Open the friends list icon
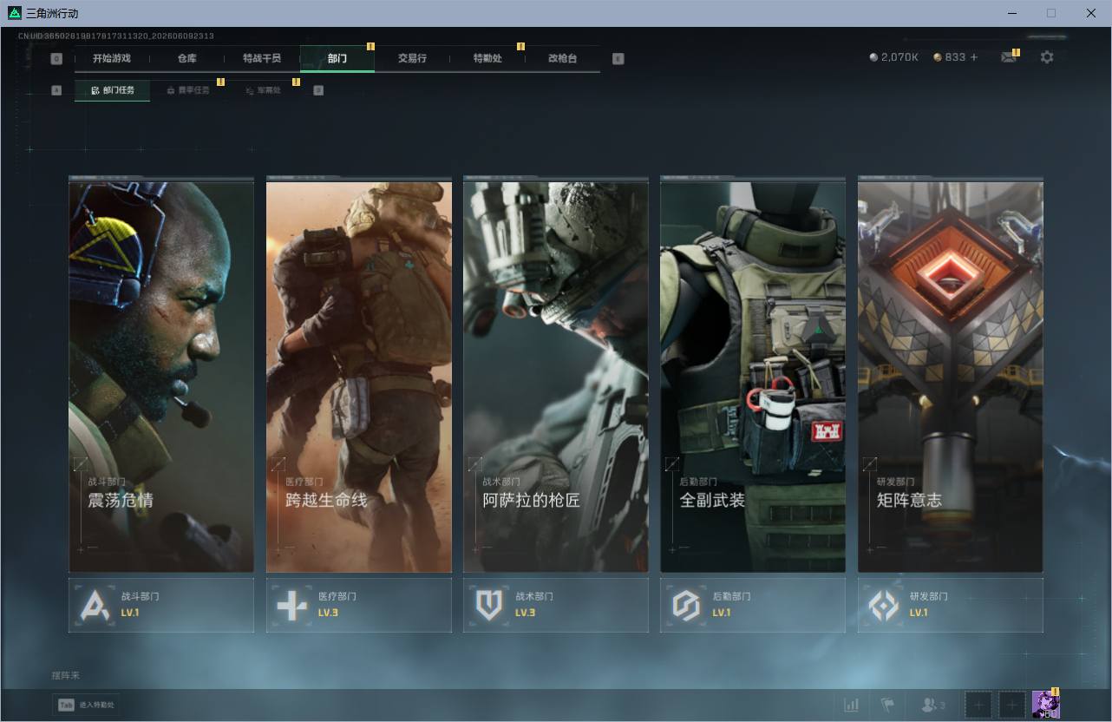This screenshot has height=722, width=1112. (x=932, y=705)
